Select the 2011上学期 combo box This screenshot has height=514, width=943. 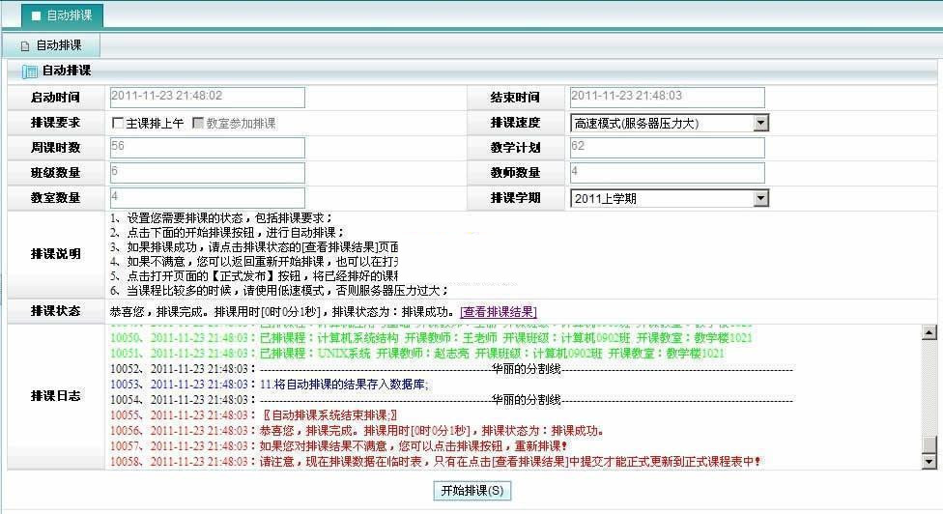point(670,198)
